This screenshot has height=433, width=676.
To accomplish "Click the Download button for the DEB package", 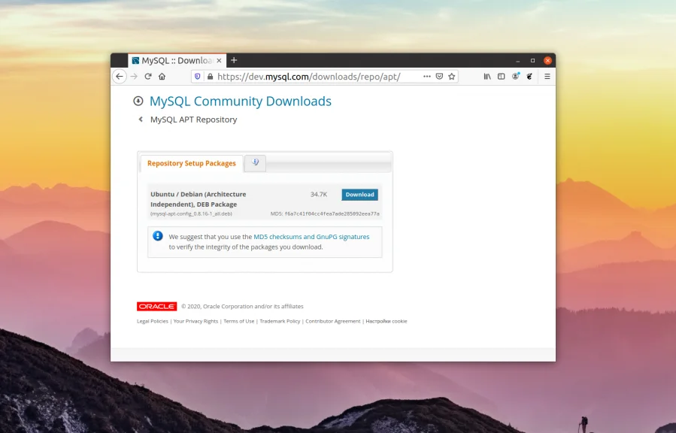I will tap(359, 194).
